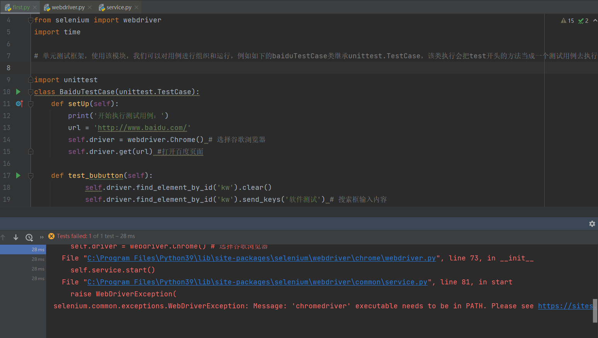This screenshot has width=598, height=338.
Task: Follow the https://sites link in error message
Action: point(566,306)
